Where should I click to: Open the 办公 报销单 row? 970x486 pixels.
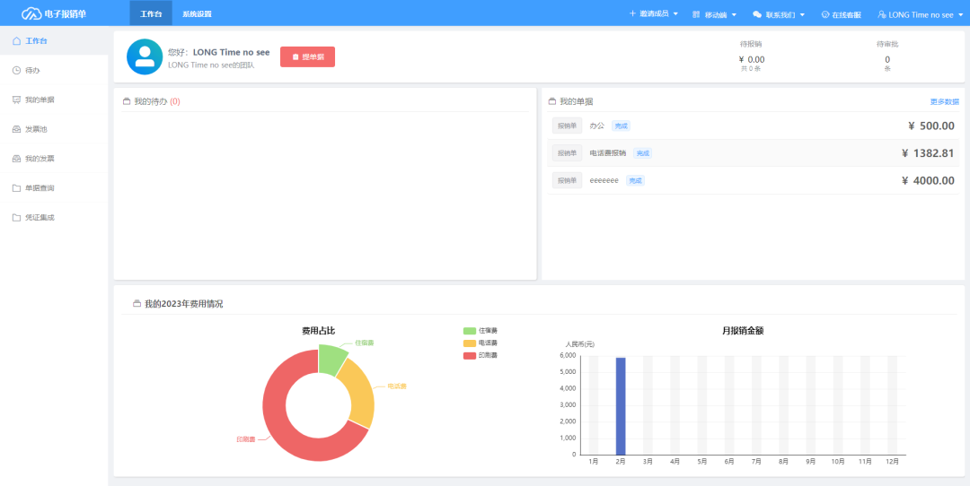pos(753,126)
